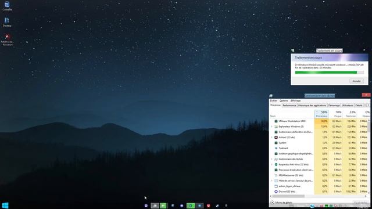Click the Traitement en cours dialog heading
Image resolution: width=372 pixels, height=209 pixels.
(308, 57)
